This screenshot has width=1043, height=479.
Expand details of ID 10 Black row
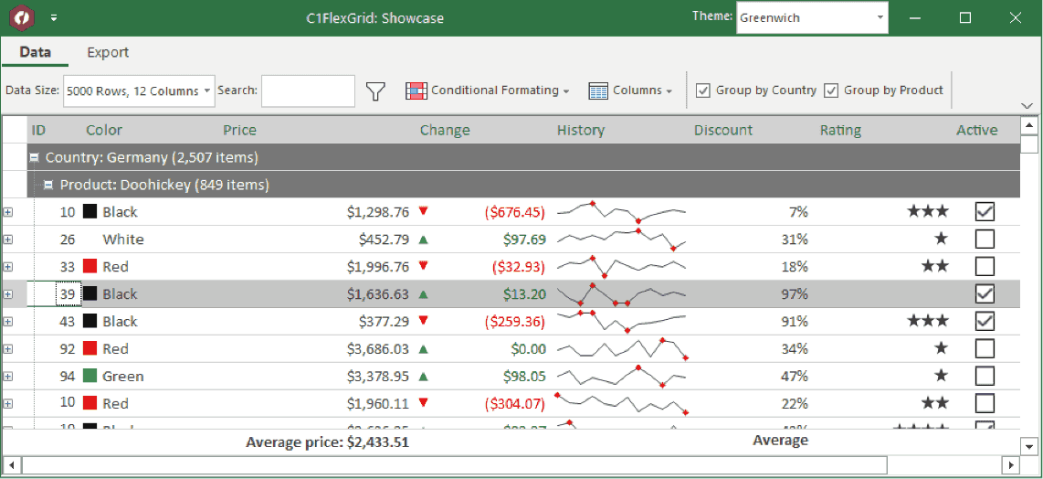point(8,212)
